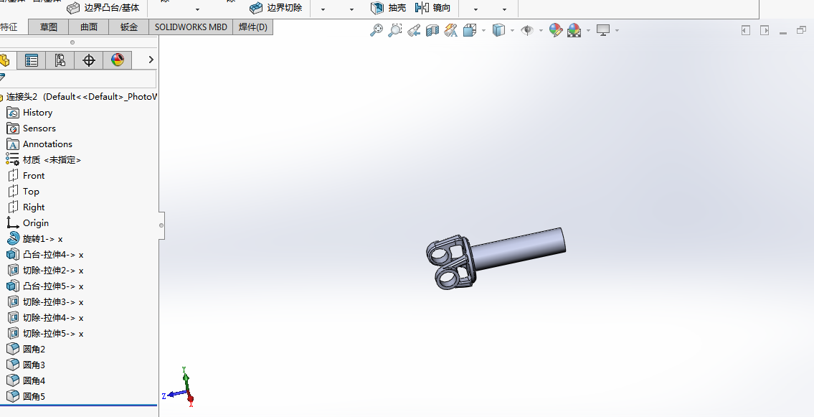The width and height of the screenshot is (814, 417).
Task: Click the panel split handle dot above manager tabs
Action: (72, 42)
